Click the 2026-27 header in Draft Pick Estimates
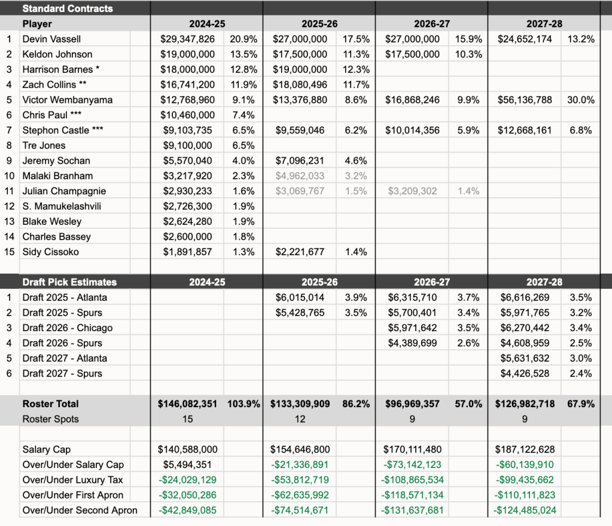Image resolution: width=612 pixels, height=526 pixels. tap(431, 282)
